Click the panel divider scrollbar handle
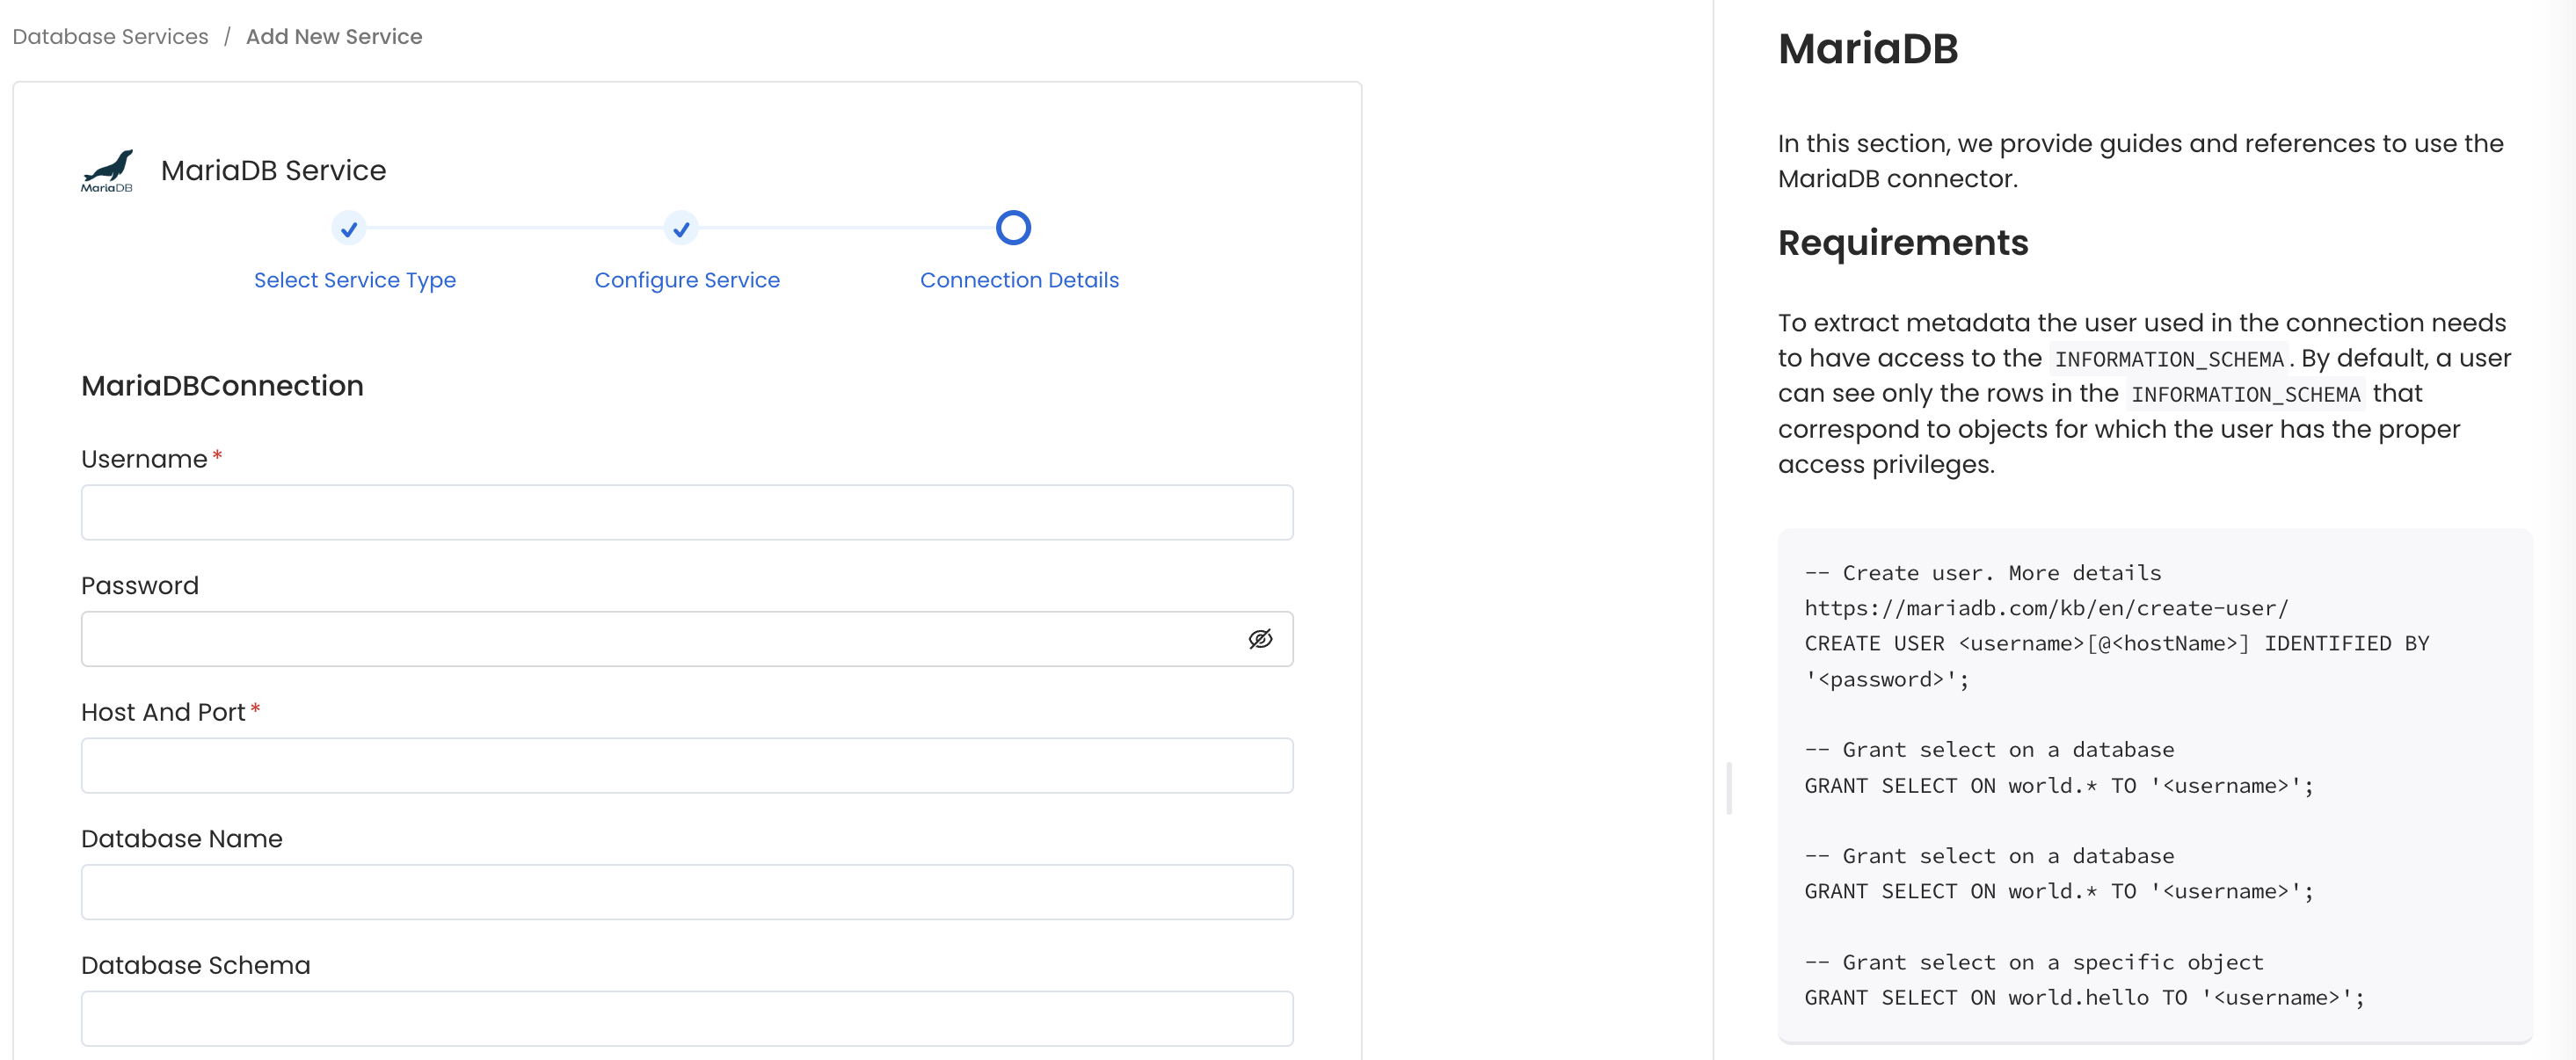Image resolution: width=2576 pixels, height=1060 pixels. click(x=1729, y=788)
